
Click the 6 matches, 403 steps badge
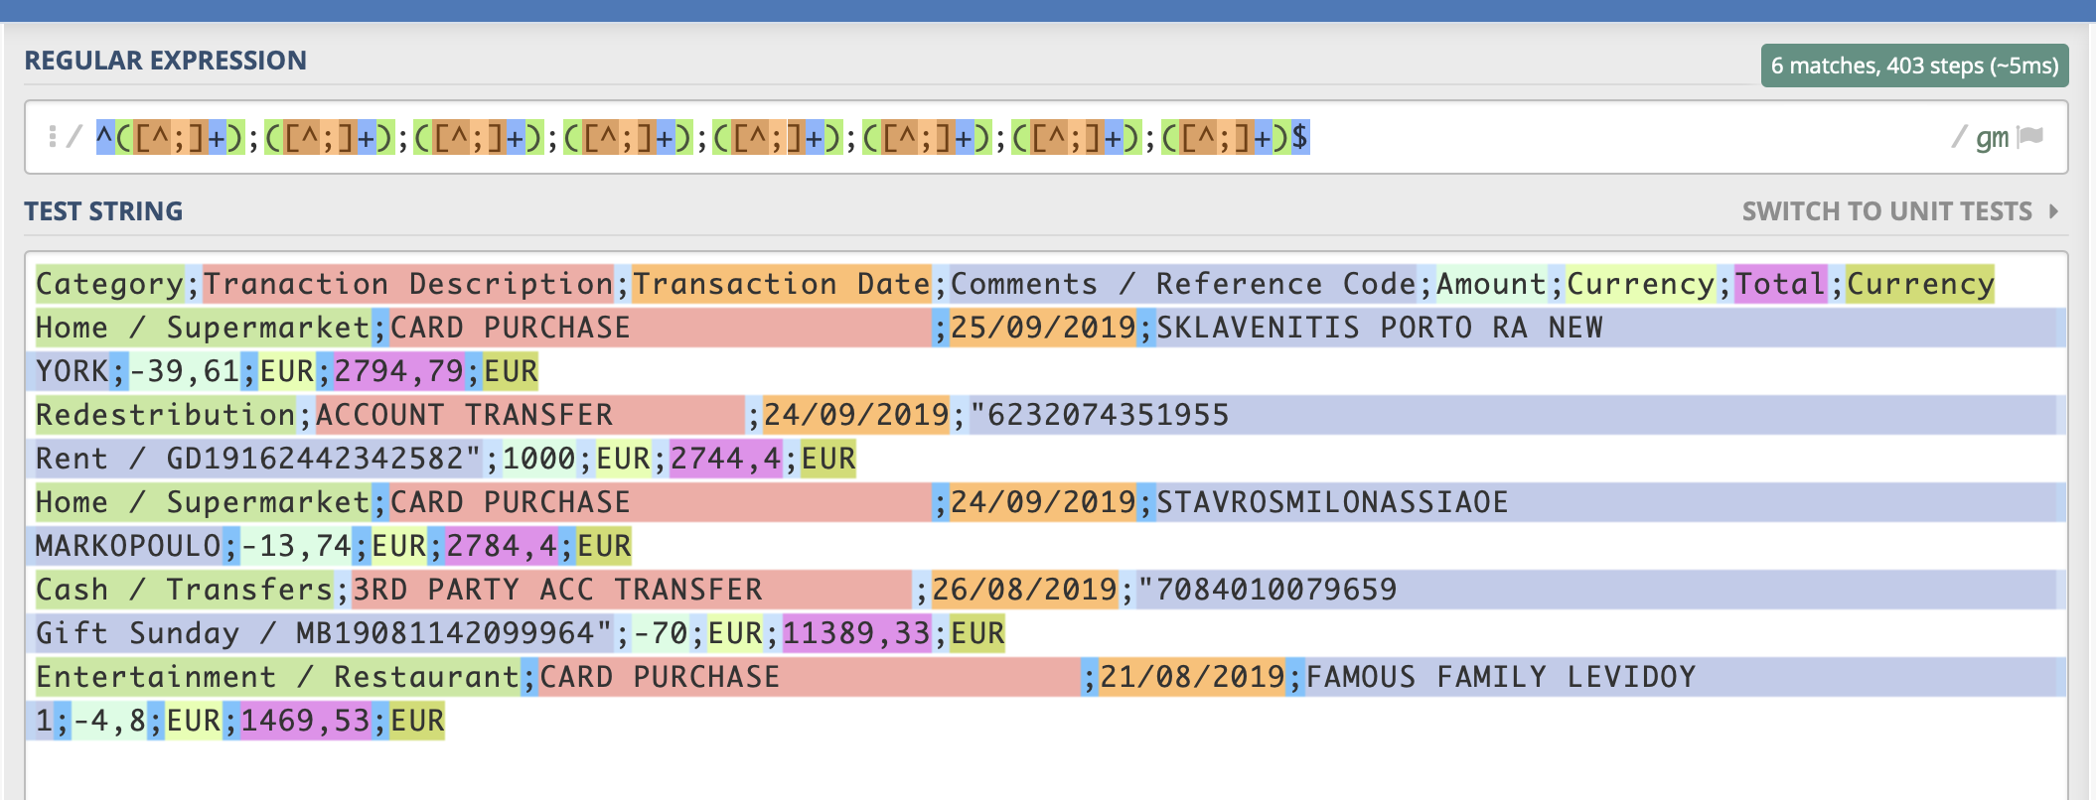(x=1915, y=66)
